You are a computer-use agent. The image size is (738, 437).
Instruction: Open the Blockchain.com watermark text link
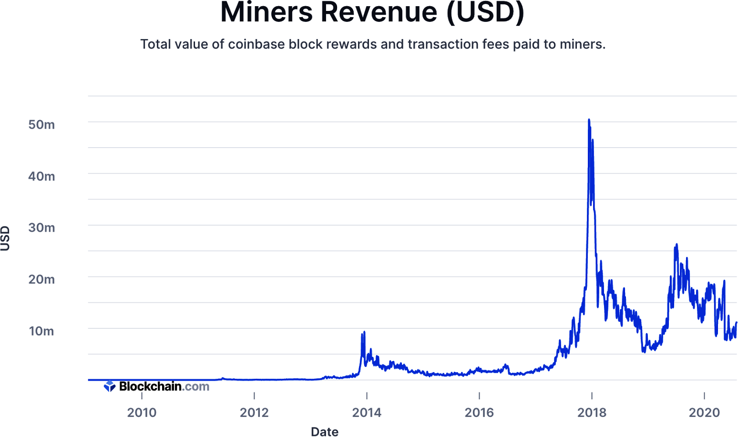point(164,386)
